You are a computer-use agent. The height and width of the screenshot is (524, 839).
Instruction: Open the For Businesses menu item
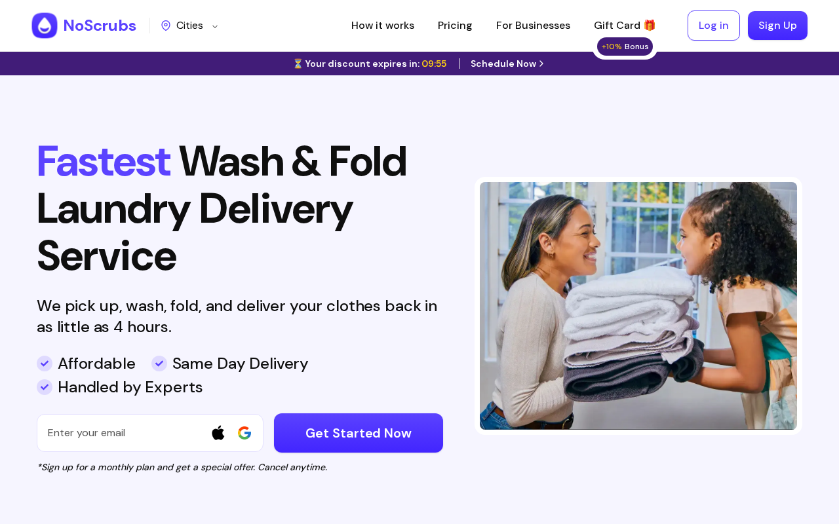[533, 26]
